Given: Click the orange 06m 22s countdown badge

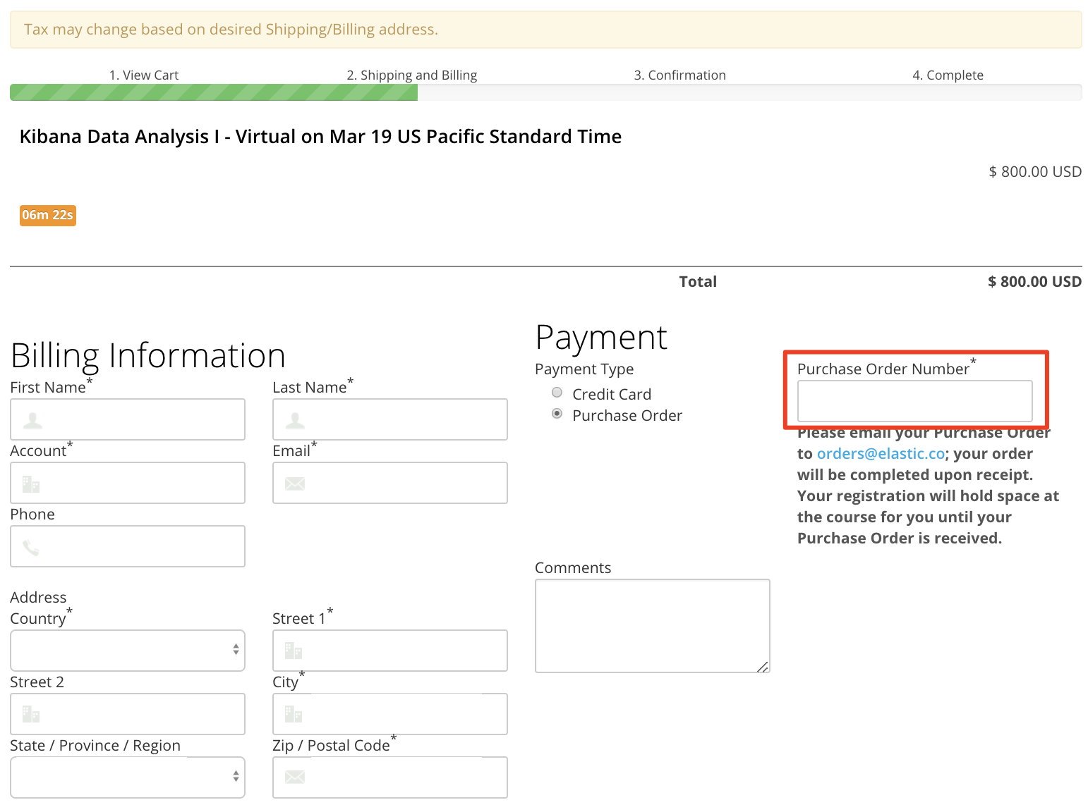Looking at the screenshot, I should (x=48, y=215).
